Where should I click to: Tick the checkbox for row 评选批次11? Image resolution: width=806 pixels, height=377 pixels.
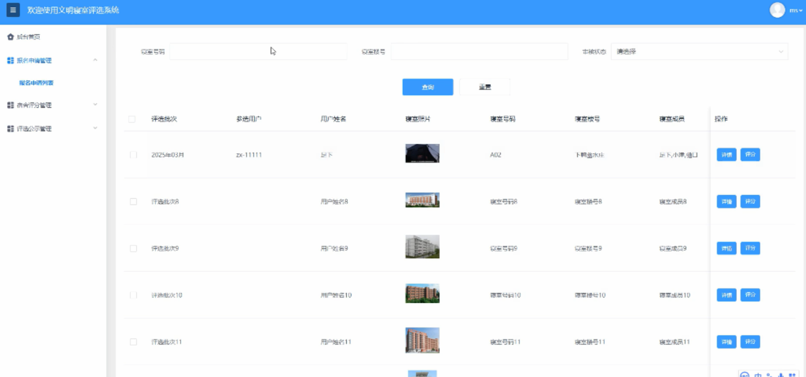(134, 342)
